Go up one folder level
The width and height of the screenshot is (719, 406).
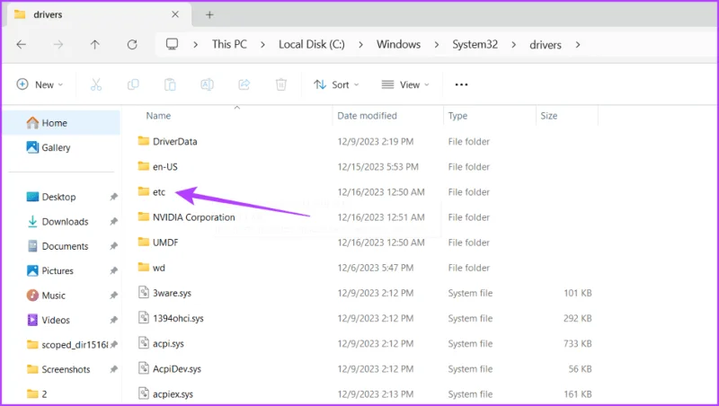pos(95,44)
